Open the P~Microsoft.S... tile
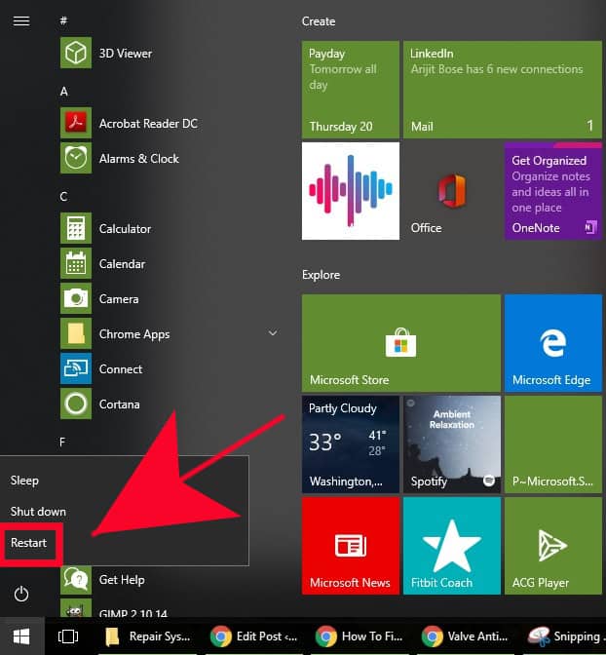This screenshot has width=606, height=655. point(553,444)
